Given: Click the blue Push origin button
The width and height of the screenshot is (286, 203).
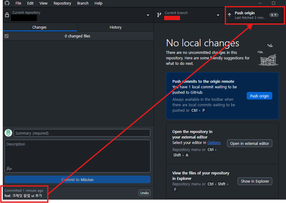Looking at the screenshot, I should click(x=260, y=96).
